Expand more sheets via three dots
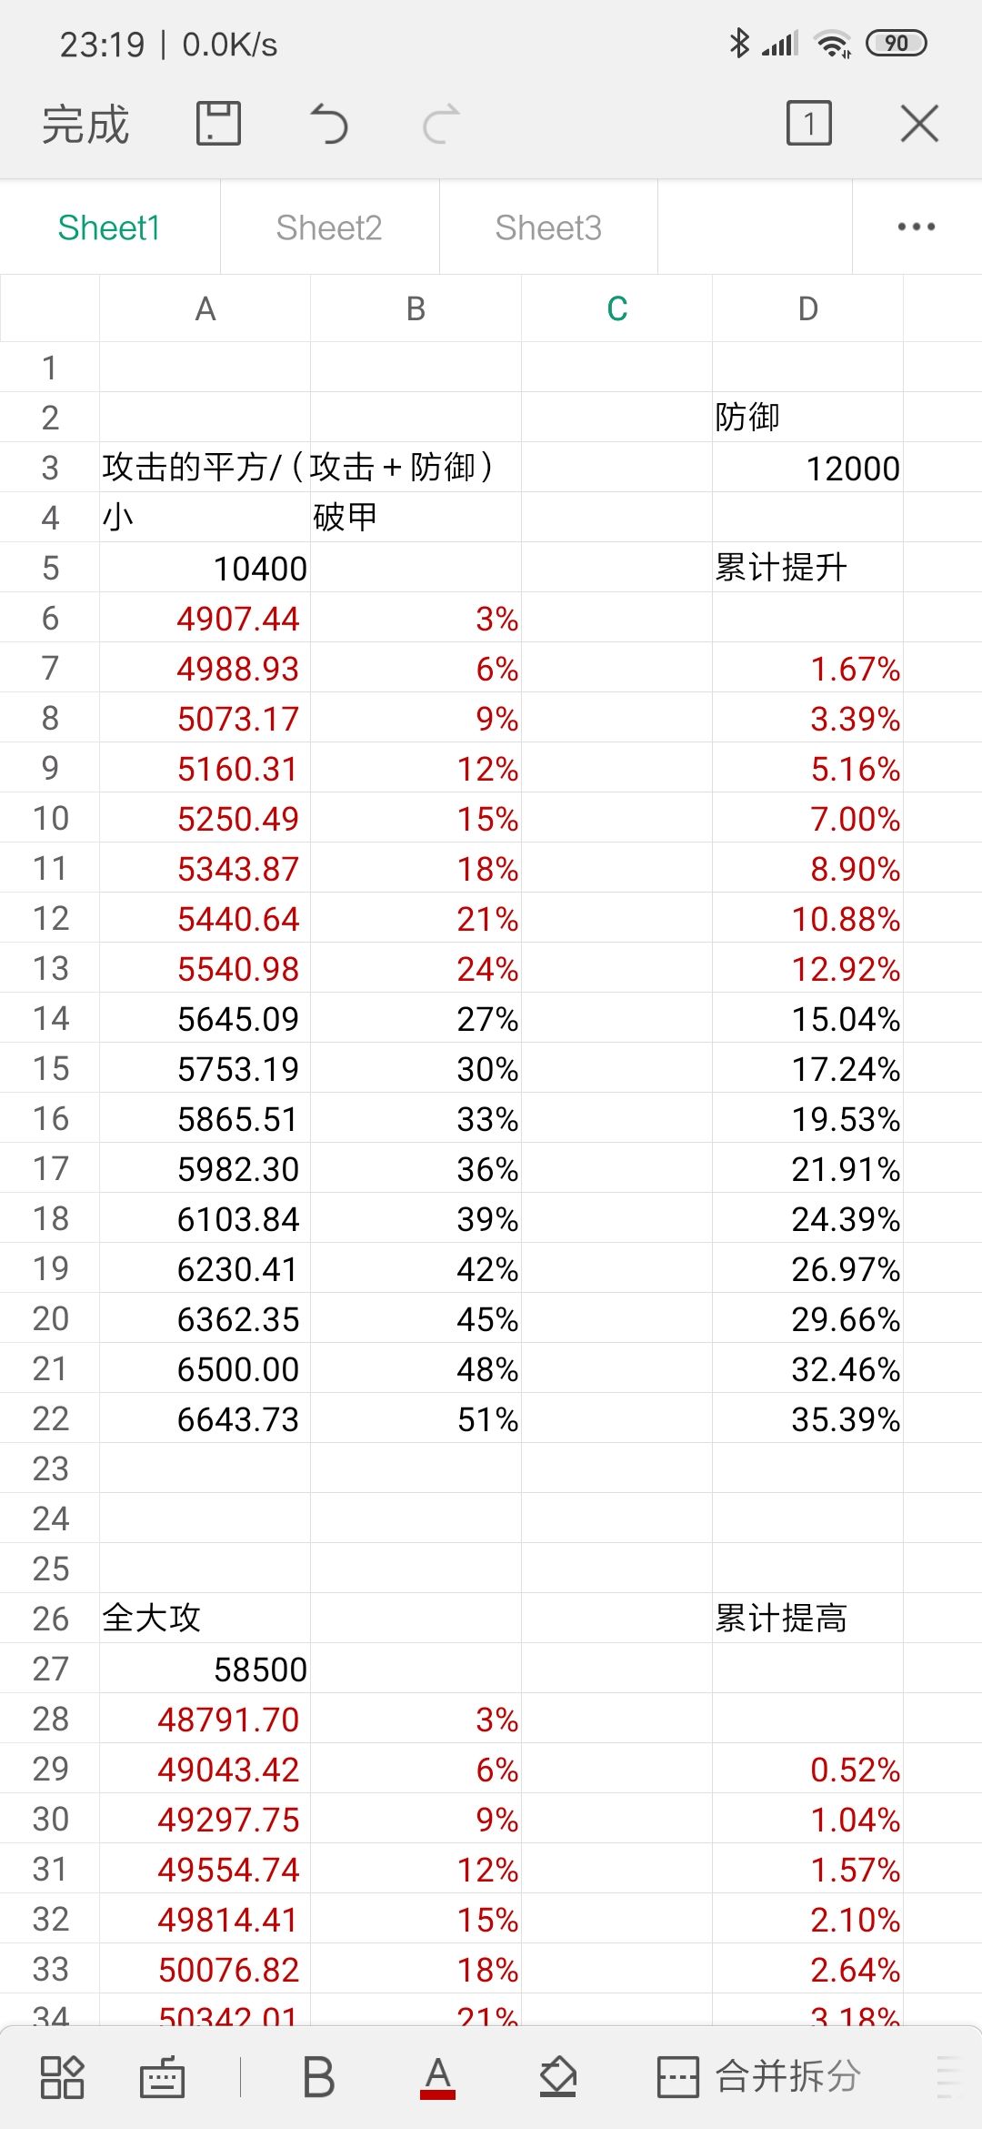This screenshot has height=2129, width=982. [x=916, y=227]
